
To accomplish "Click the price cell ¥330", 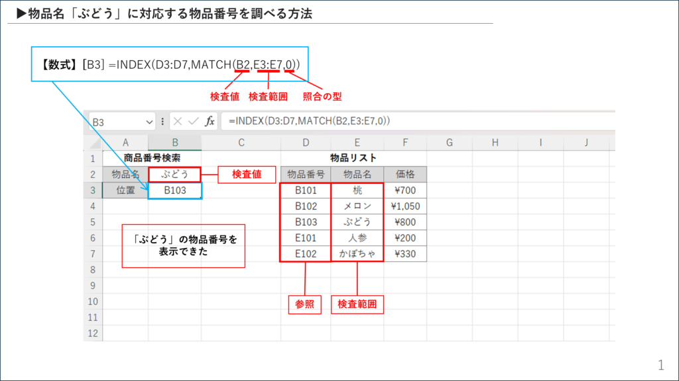I will tap(405, 253).
